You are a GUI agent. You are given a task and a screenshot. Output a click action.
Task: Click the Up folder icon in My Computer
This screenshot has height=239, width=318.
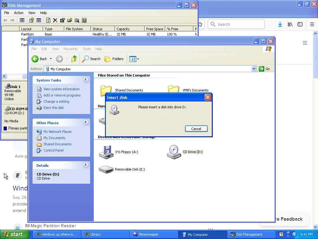(74, 59)
